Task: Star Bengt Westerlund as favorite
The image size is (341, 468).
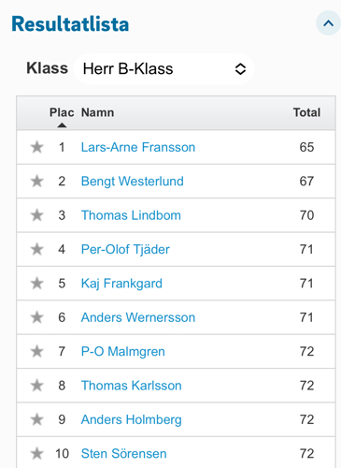Action: [x=36, y=182]
